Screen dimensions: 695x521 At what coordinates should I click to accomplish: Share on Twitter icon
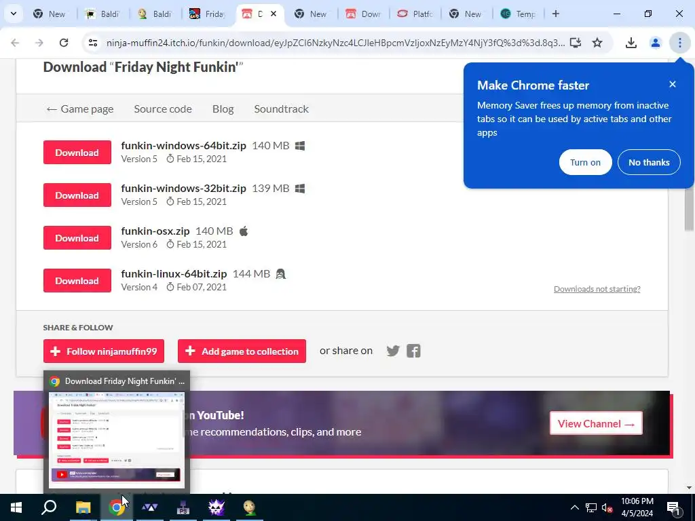click(x=393, y=351)
